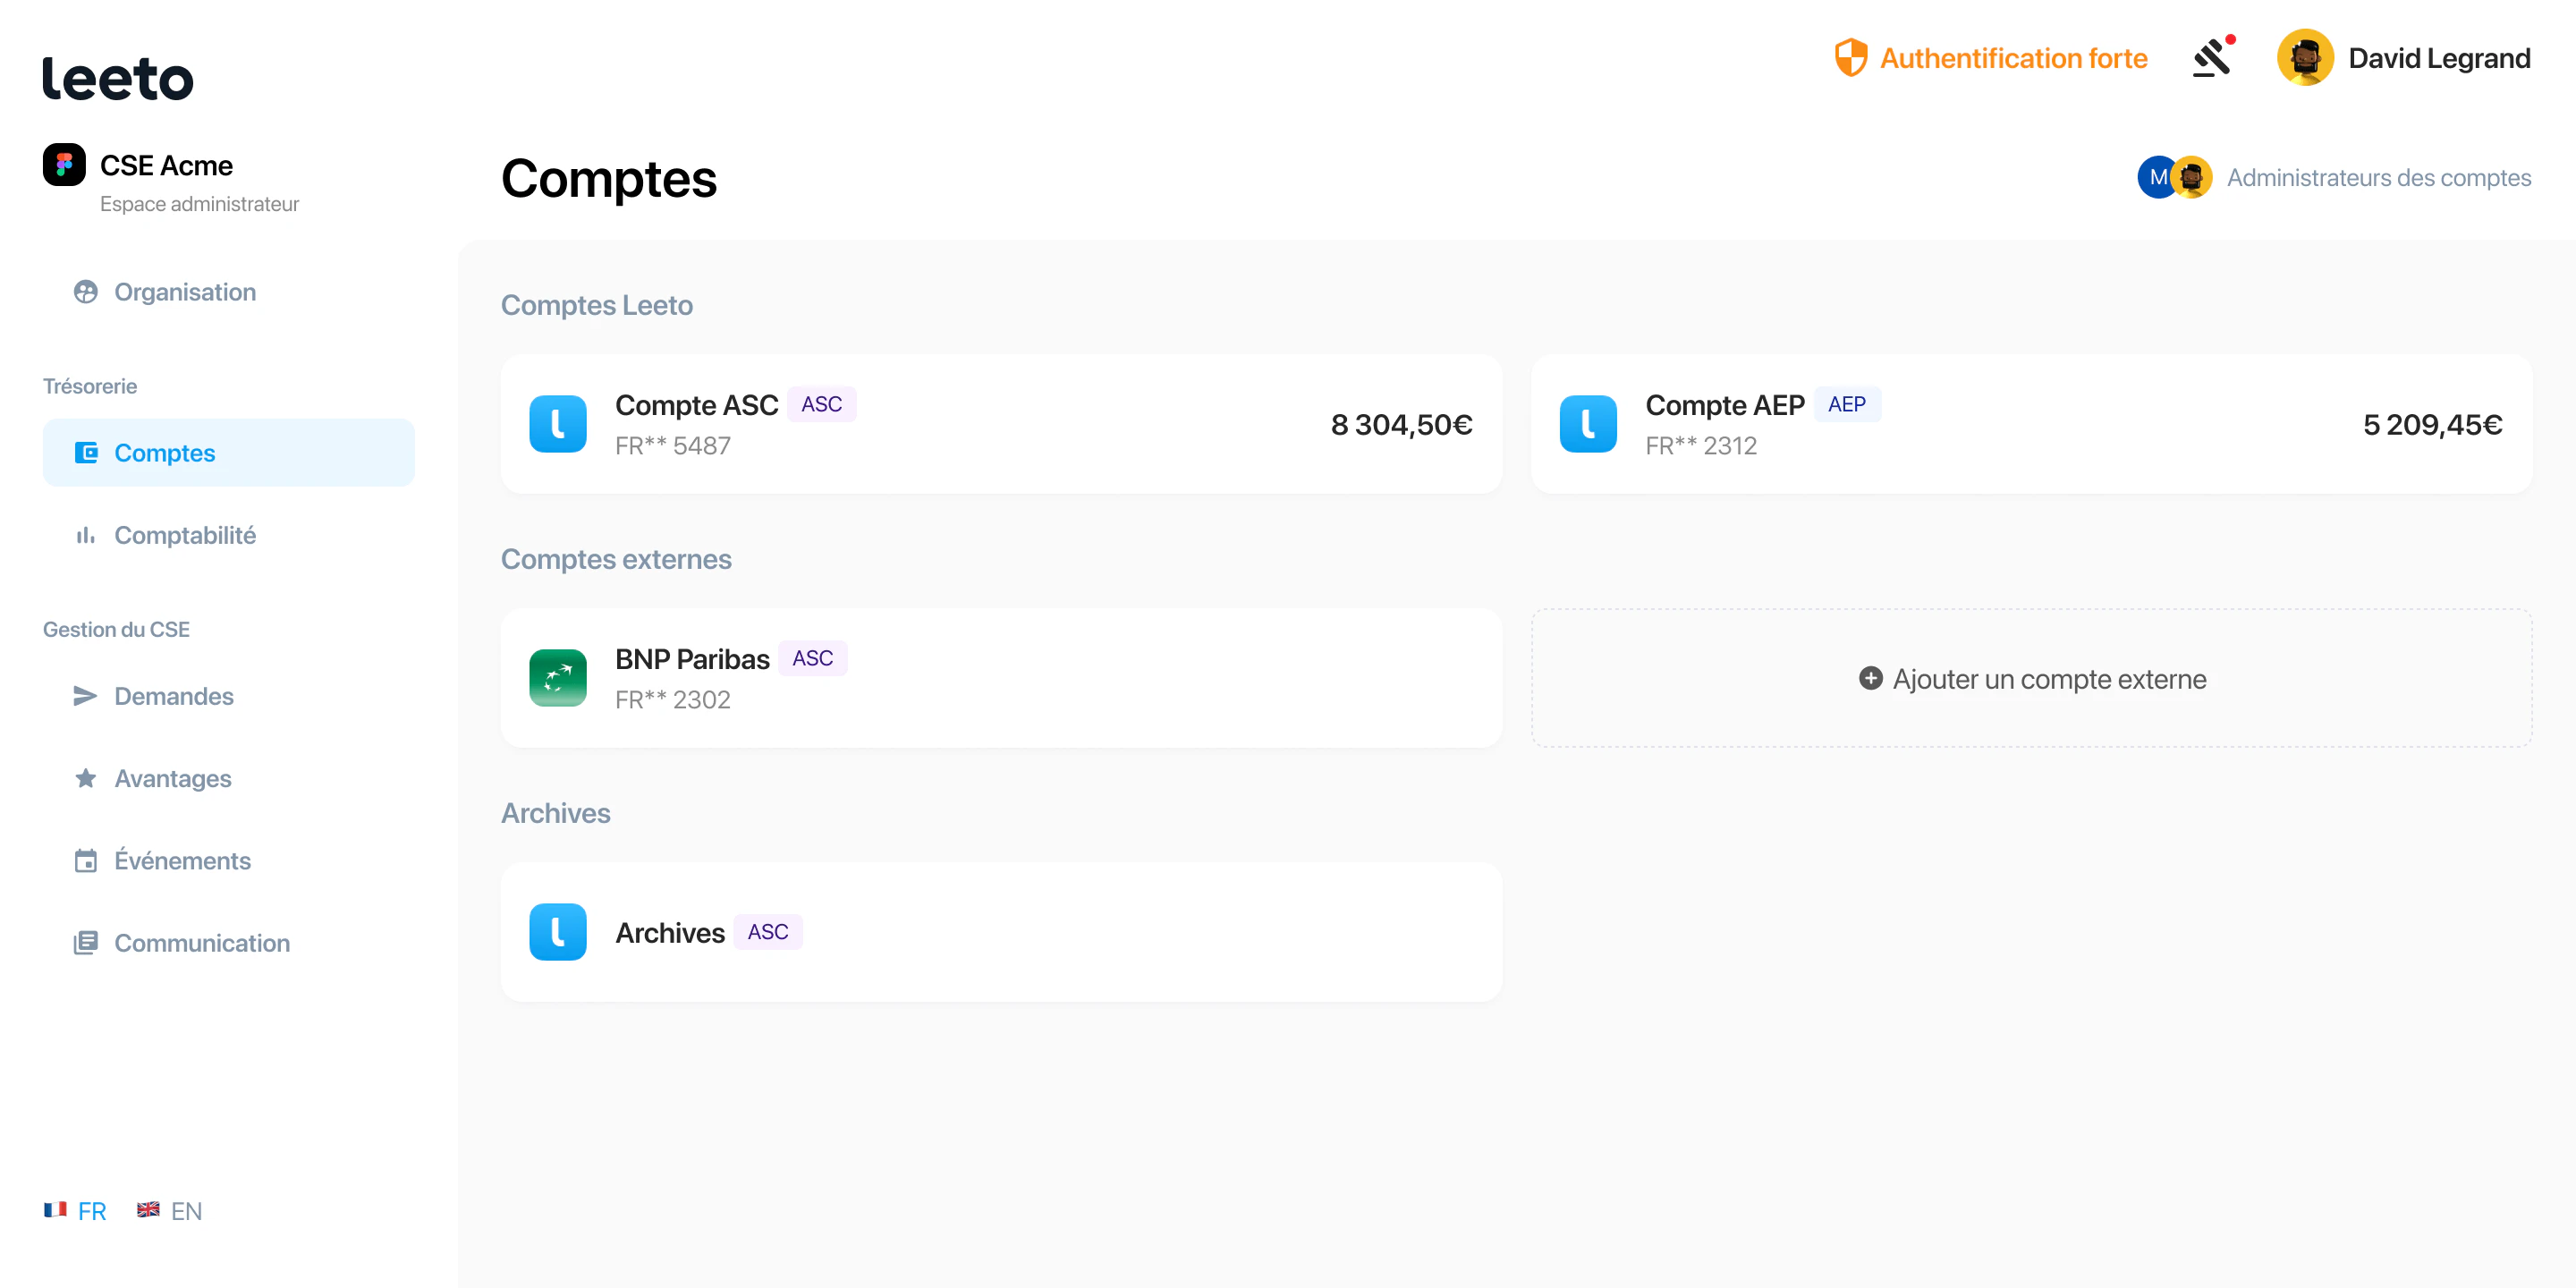Image resolution: width=2576 pixels, height=1288 pixels.
Task: Open the Compte AEP account card
Action: [2031, 424]
